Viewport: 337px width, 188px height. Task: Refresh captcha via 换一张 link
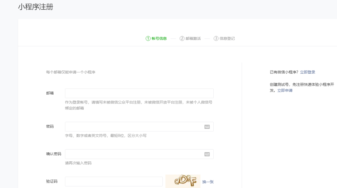[208, 182]
